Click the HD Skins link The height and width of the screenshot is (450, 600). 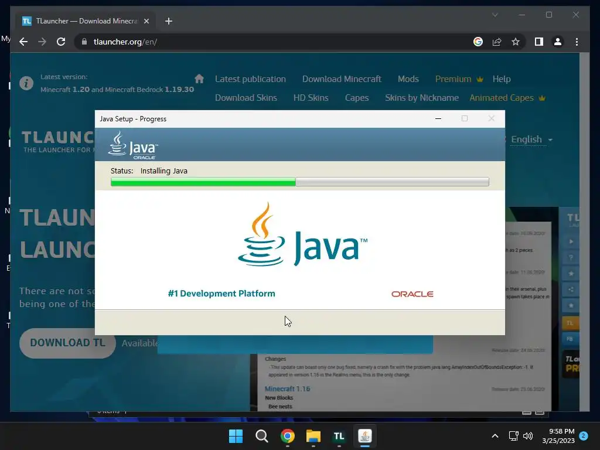click(x=311, y=98)
